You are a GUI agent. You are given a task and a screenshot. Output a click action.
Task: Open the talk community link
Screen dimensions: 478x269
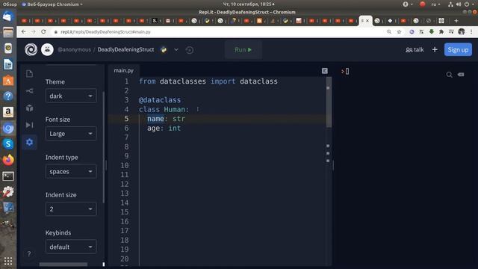(x=415, y=50)
